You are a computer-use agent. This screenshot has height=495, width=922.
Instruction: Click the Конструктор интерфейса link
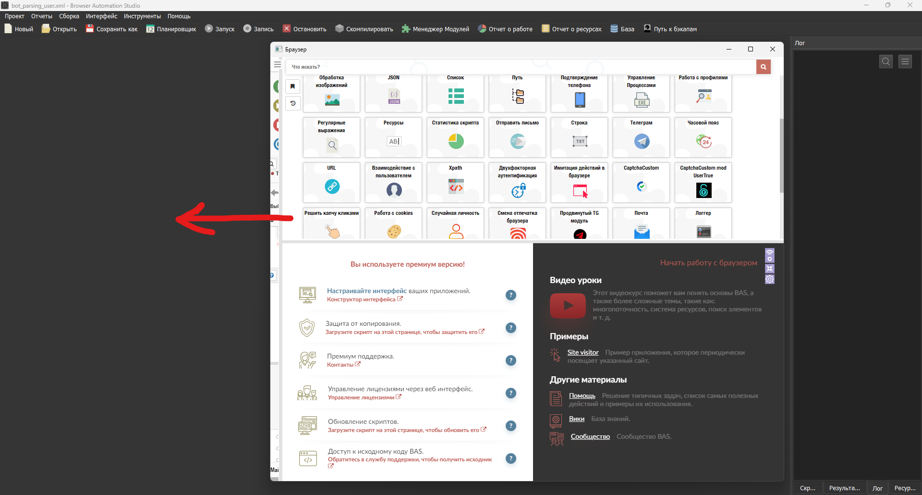point(361,299)
